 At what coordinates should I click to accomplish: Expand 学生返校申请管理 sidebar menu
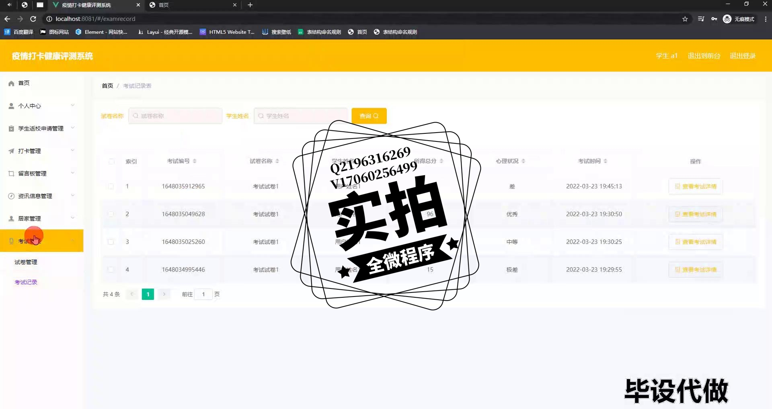pos(42,128)
